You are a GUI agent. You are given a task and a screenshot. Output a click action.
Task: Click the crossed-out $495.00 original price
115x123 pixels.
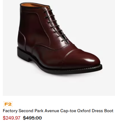(32, 118)
